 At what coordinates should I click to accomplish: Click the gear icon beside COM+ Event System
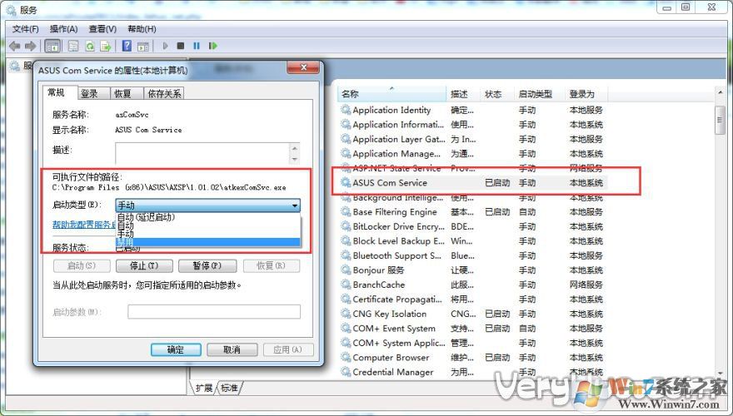click(x=346, y=329)
